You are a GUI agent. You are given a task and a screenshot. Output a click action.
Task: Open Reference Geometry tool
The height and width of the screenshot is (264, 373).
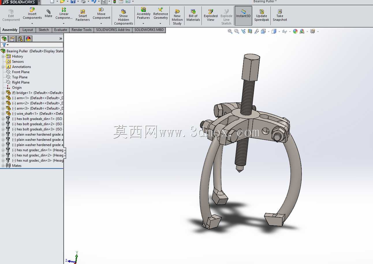click(x=161, y=14)
